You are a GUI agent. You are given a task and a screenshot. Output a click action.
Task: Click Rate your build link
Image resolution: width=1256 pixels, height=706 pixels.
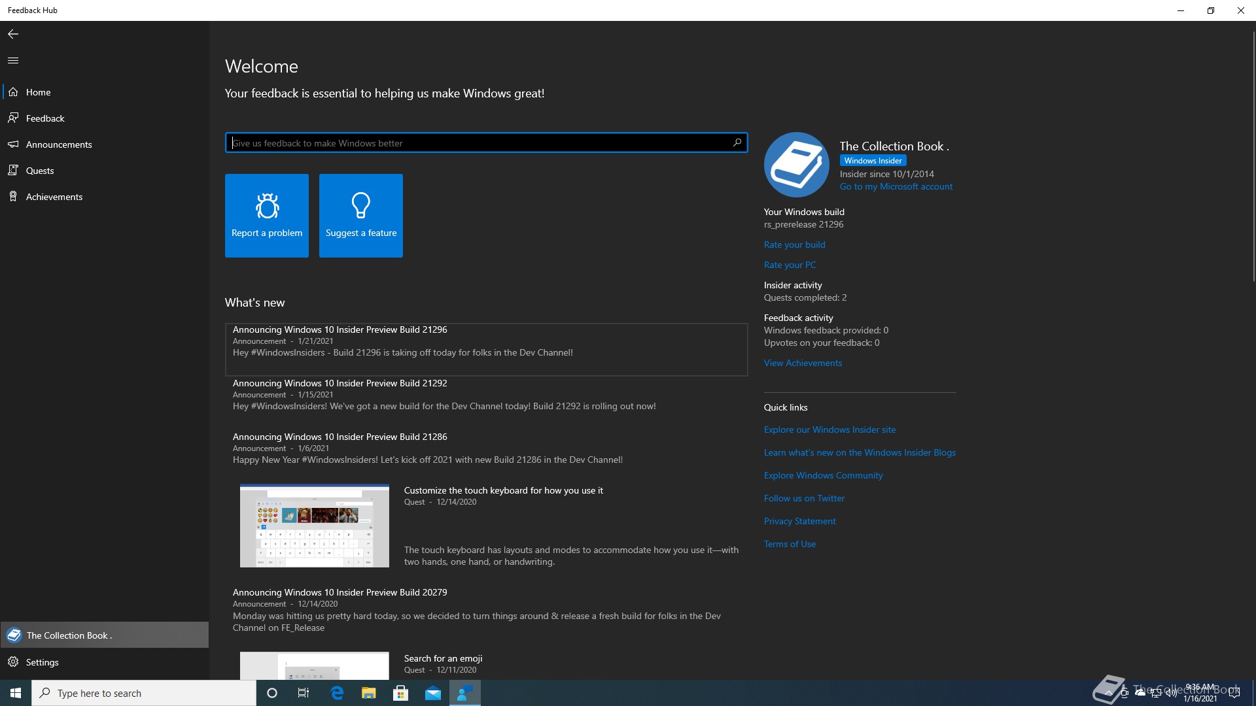pos(794,244)
